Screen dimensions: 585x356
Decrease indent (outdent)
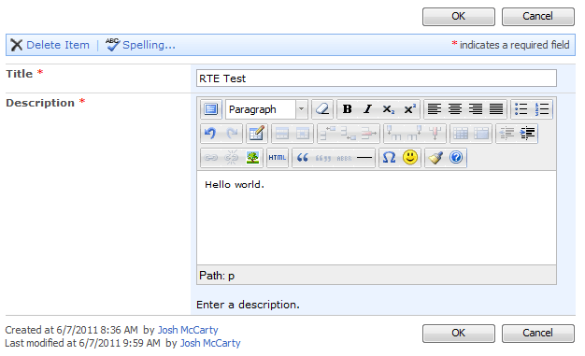[507, 134]
